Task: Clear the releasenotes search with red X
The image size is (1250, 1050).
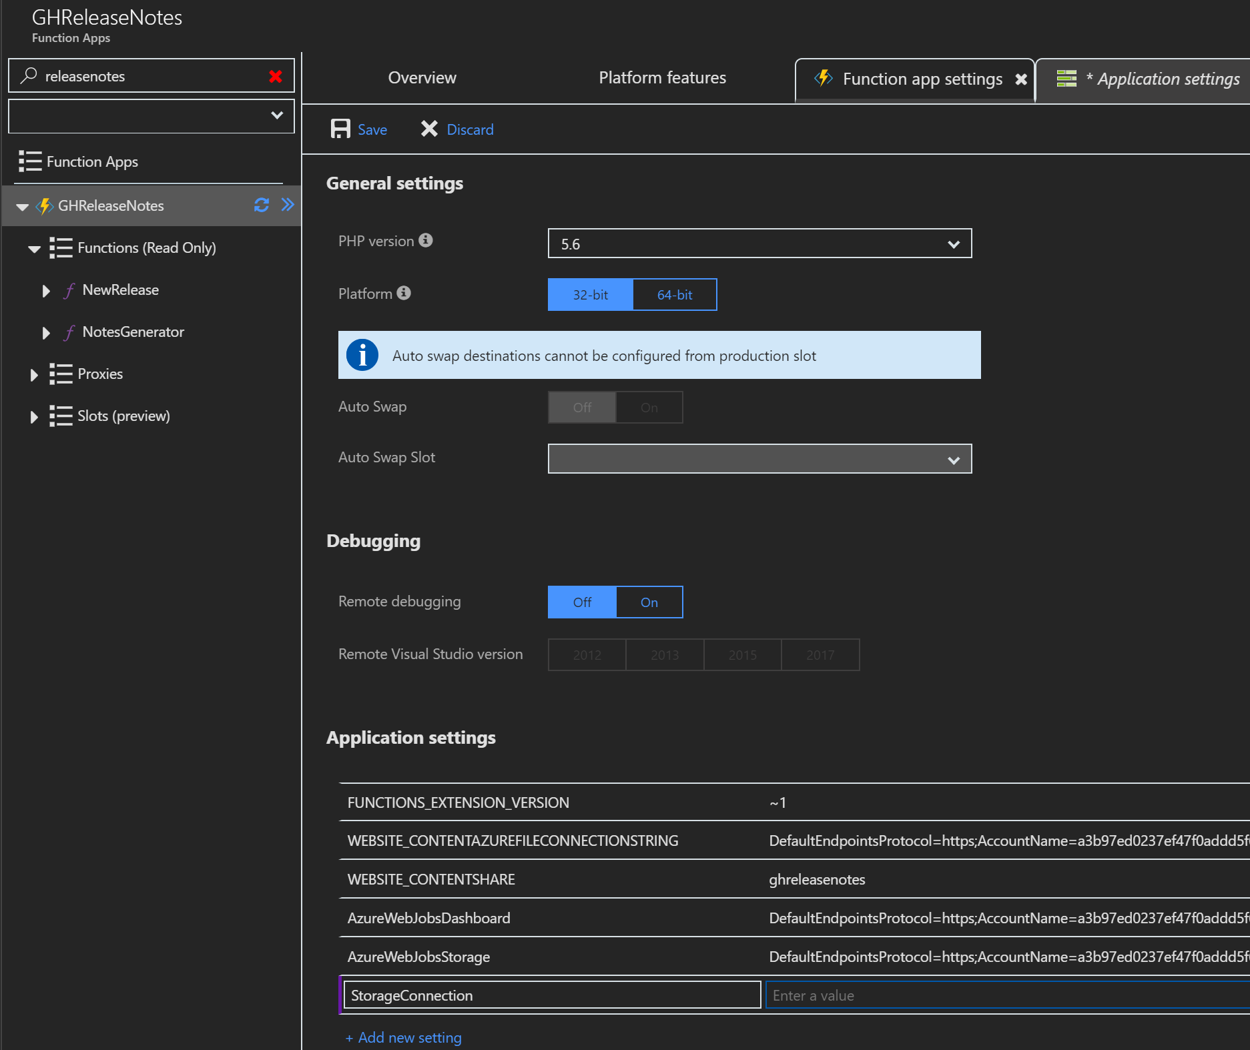Action: click(275, 76)
